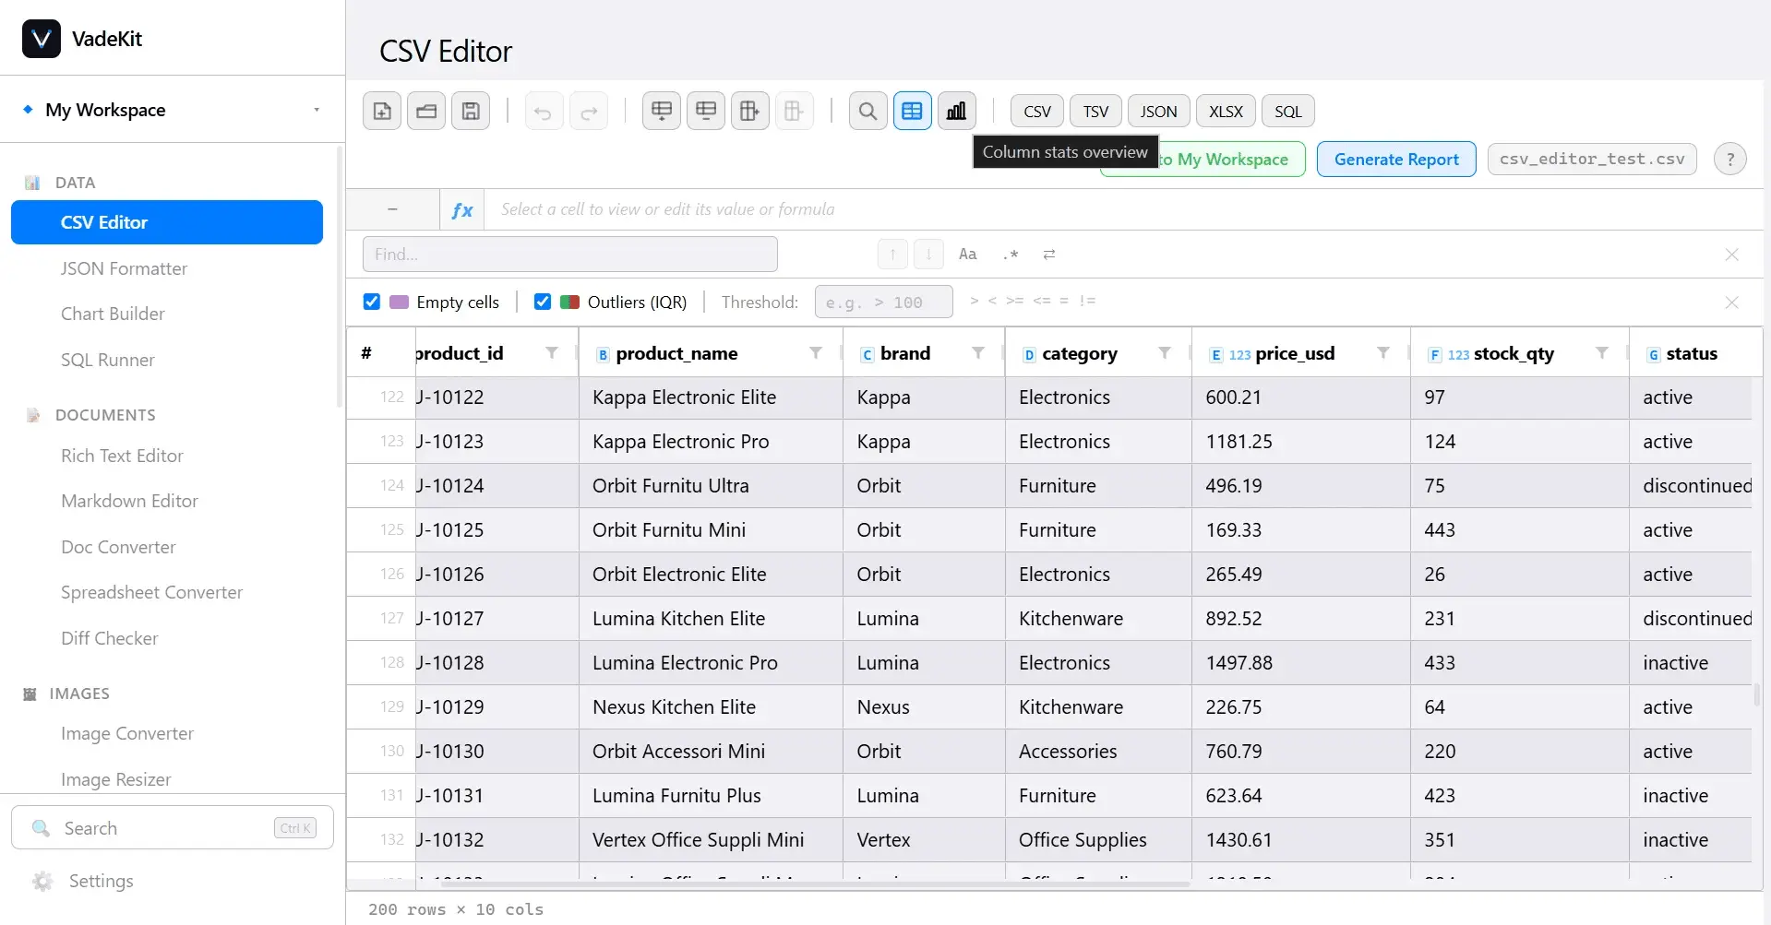Open the brand column filter
This screenshot has width=1771, height=925.
pyautogui.click(x=978, y=353)
